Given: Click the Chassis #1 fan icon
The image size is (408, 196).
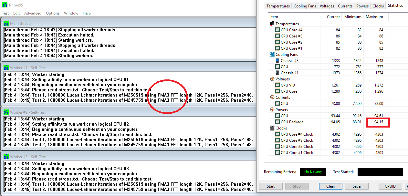Looking at the screenshot, I should pyautogui.click(x=277, y=73).
